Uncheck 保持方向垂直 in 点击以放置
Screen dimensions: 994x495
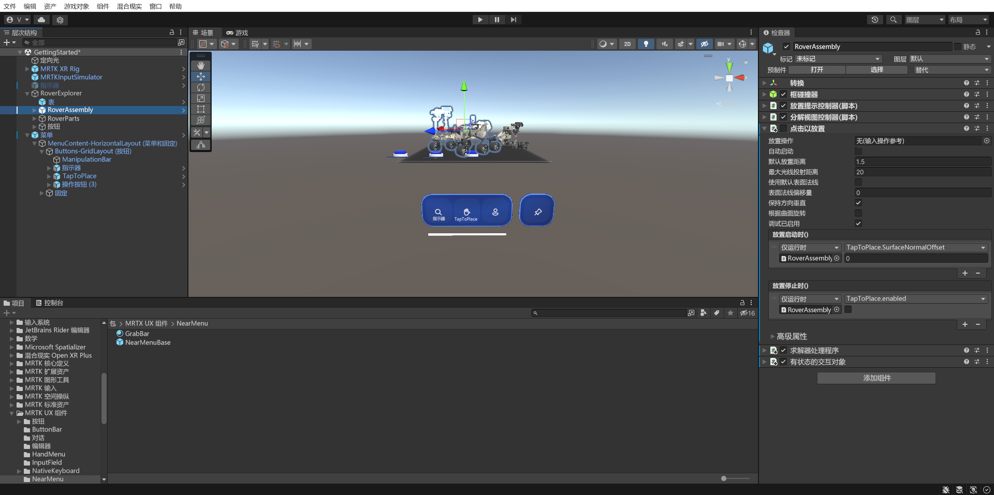click(858, 203)
